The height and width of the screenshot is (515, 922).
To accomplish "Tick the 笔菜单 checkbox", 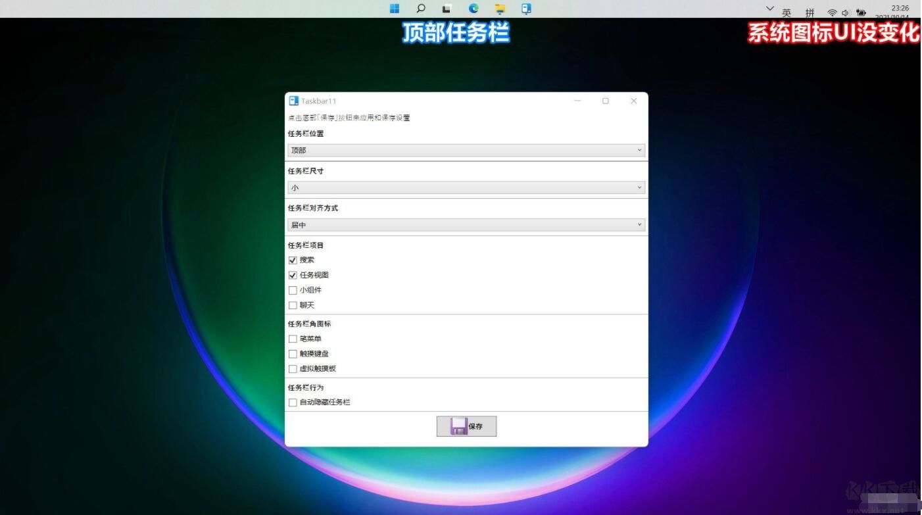I will (293, 339).
